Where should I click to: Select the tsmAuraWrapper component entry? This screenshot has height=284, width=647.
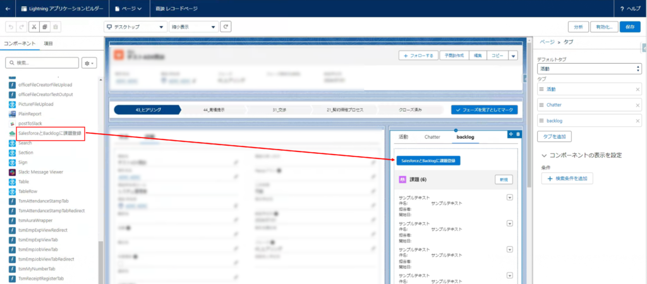(34, 220)
